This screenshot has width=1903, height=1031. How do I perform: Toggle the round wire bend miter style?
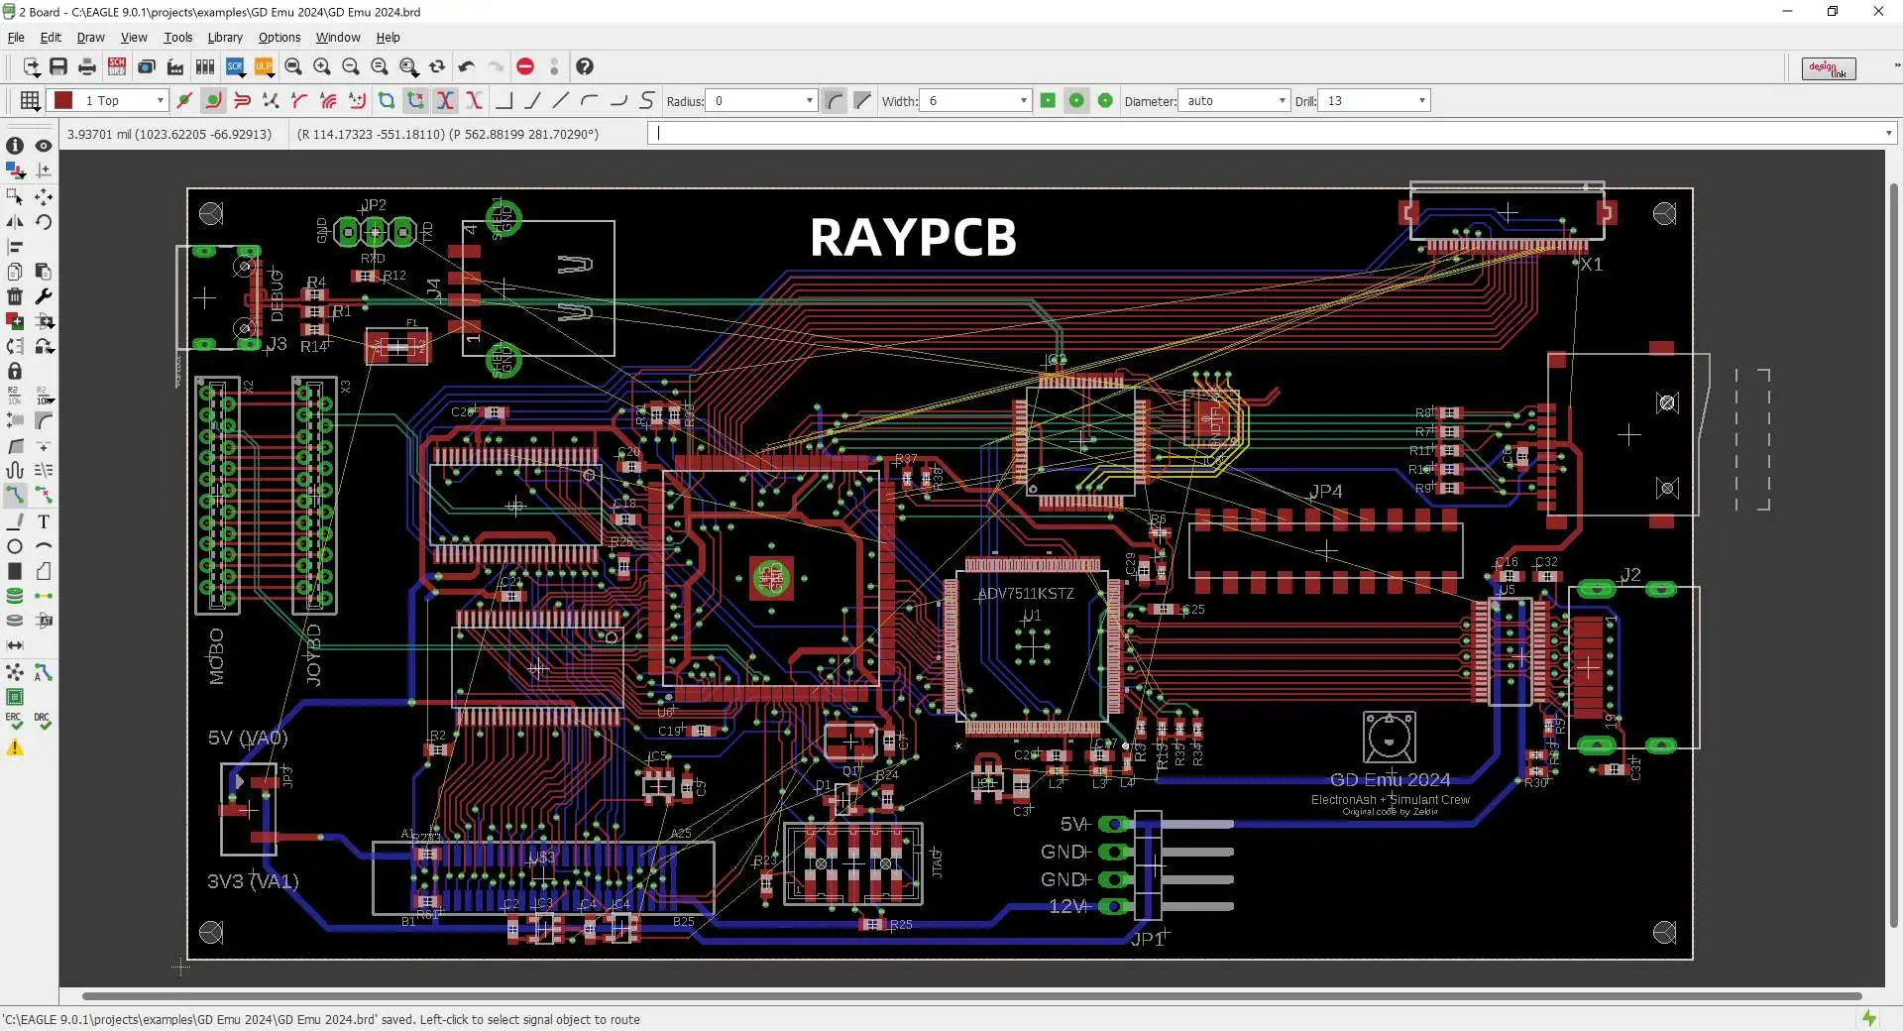(835, 100)
